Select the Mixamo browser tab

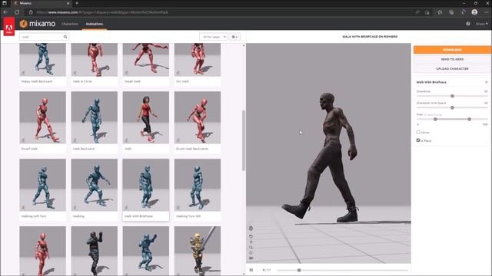[x=41, y=3]
